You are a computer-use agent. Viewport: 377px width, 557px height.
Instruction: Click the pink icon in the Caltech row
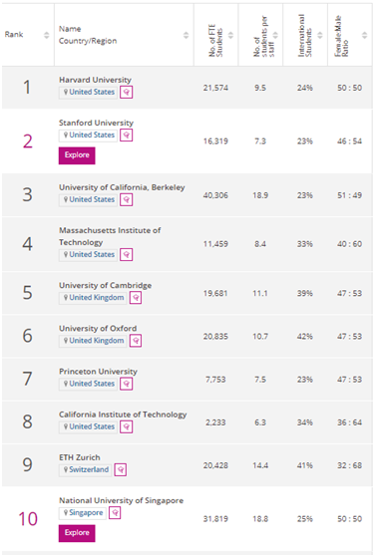point(127,426)
